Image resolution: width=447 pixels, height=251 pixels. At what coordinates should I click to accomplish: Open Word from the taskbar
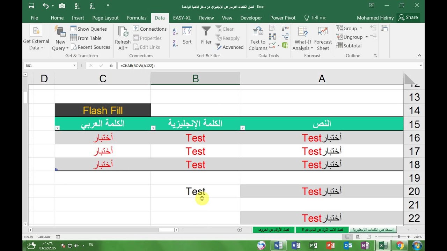[x=278, y=245]
